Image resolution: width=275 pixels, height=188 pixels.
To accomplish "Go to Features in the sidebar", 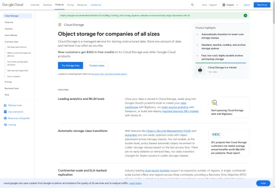I will coord(9,22).
